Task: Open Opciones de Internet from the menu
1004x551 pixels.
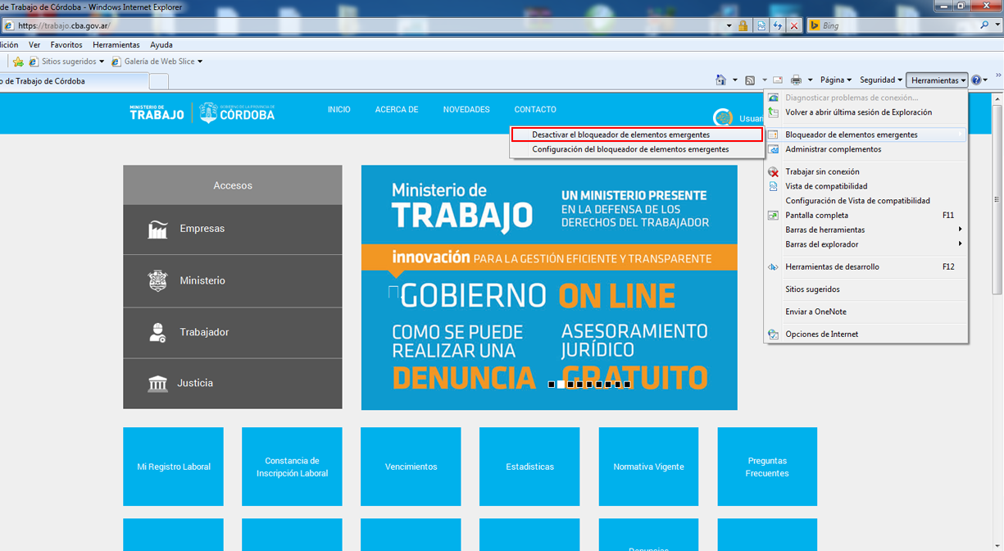Action: click(x=821, y=335)
